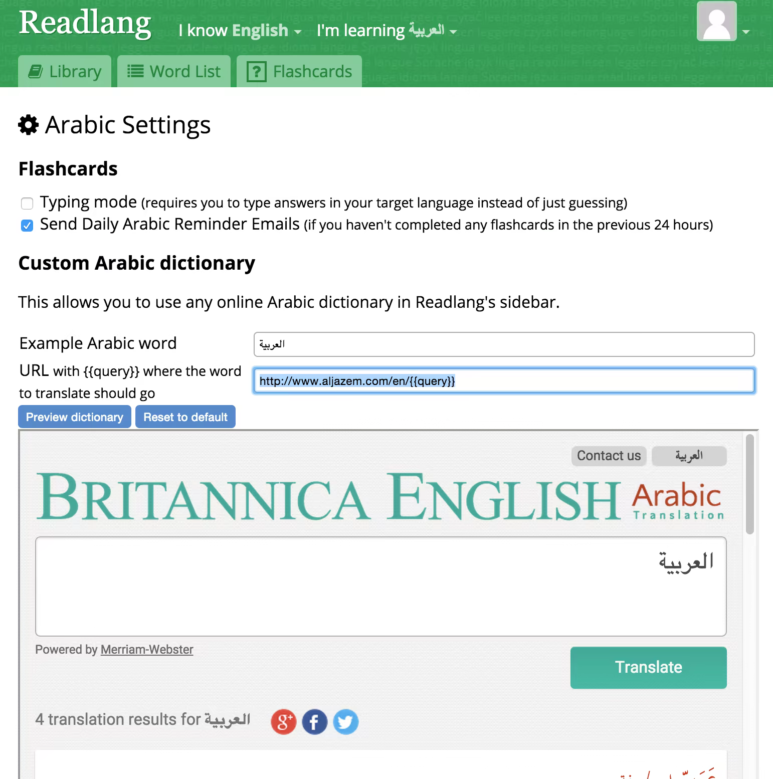Click the Reset to default button

point(185,417)
